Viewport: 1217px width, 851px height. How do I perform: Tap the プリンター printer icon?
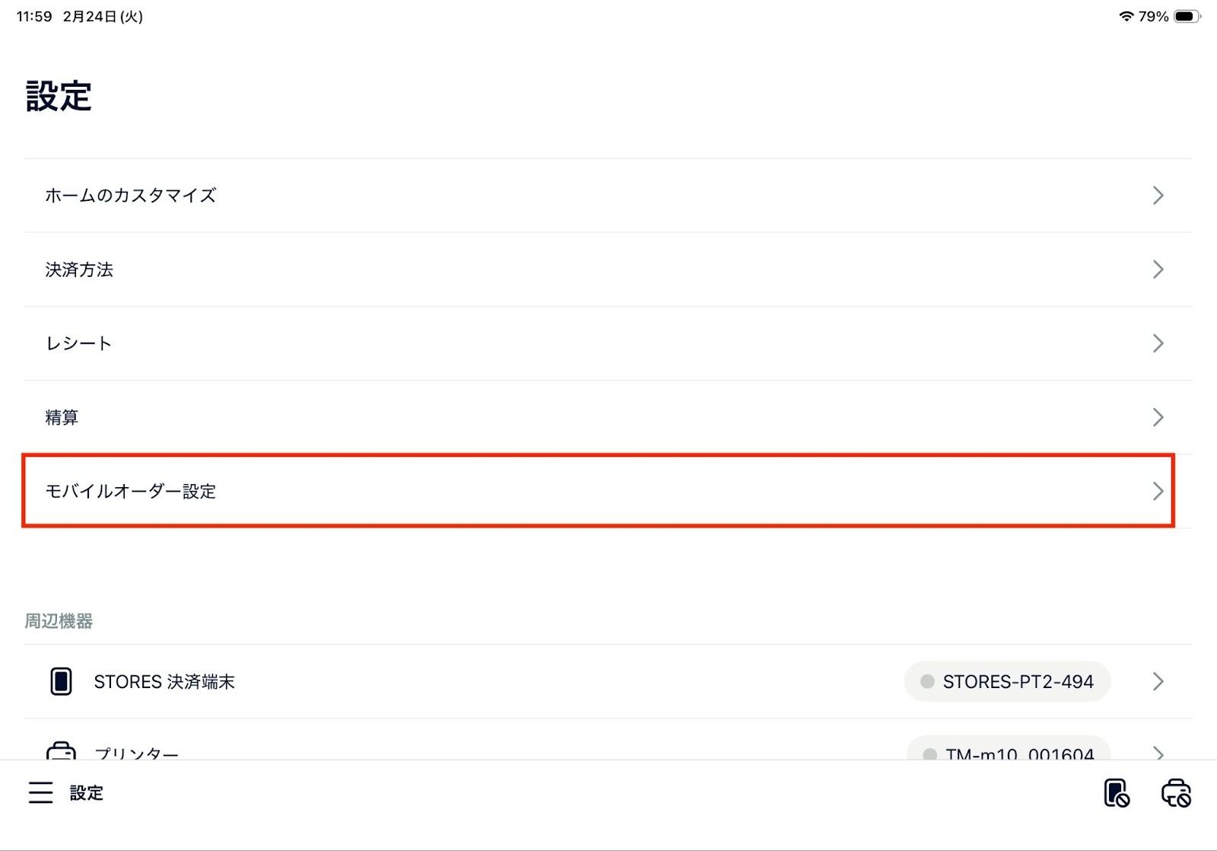pos(61,752)
